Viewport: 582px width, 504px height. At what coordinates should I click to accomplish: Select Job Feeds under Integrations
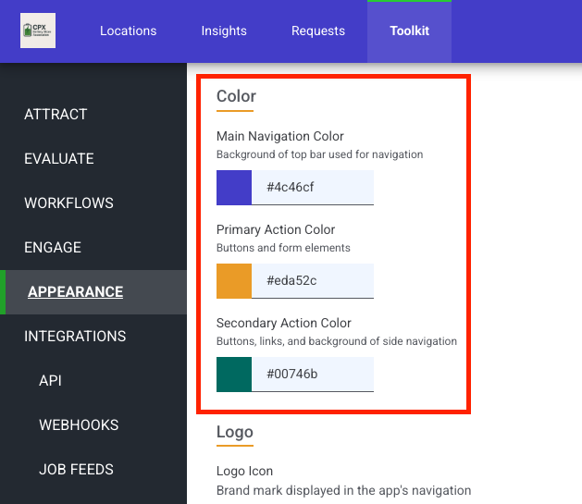pos(76,470)
